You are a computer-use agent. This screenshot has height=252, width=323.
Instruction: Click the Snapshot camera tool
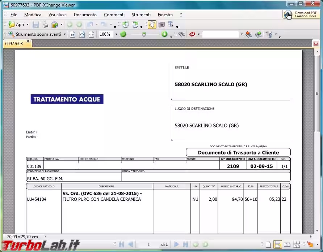click(161, 25)
